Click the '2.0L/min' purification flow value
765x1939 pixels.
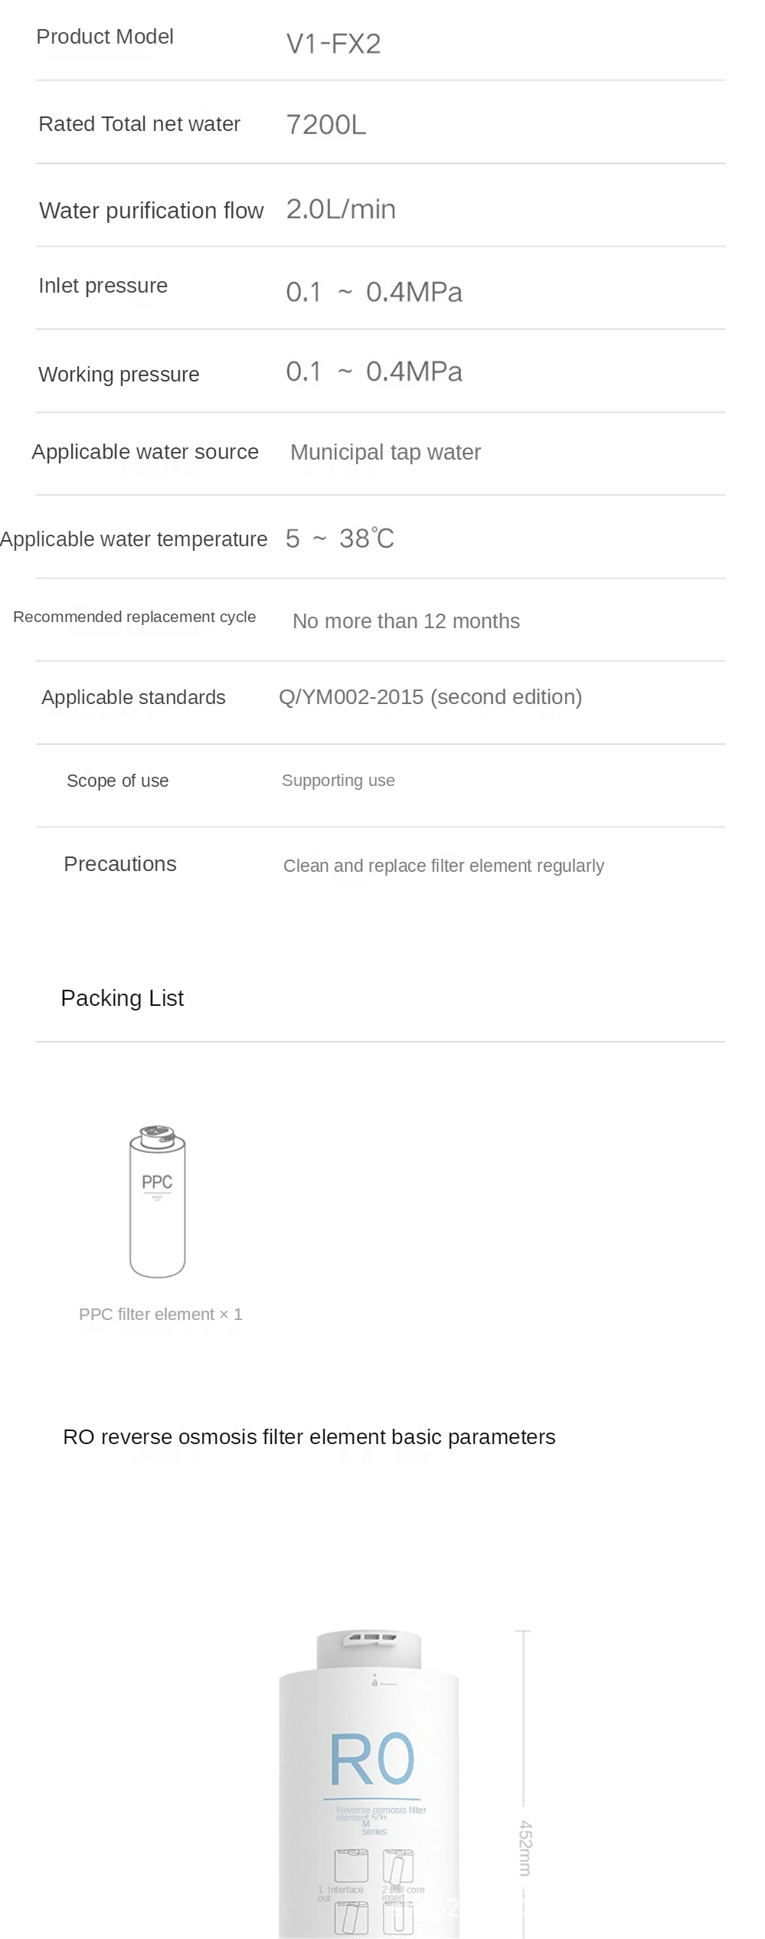pyautogui.click(x=341, y=209)
